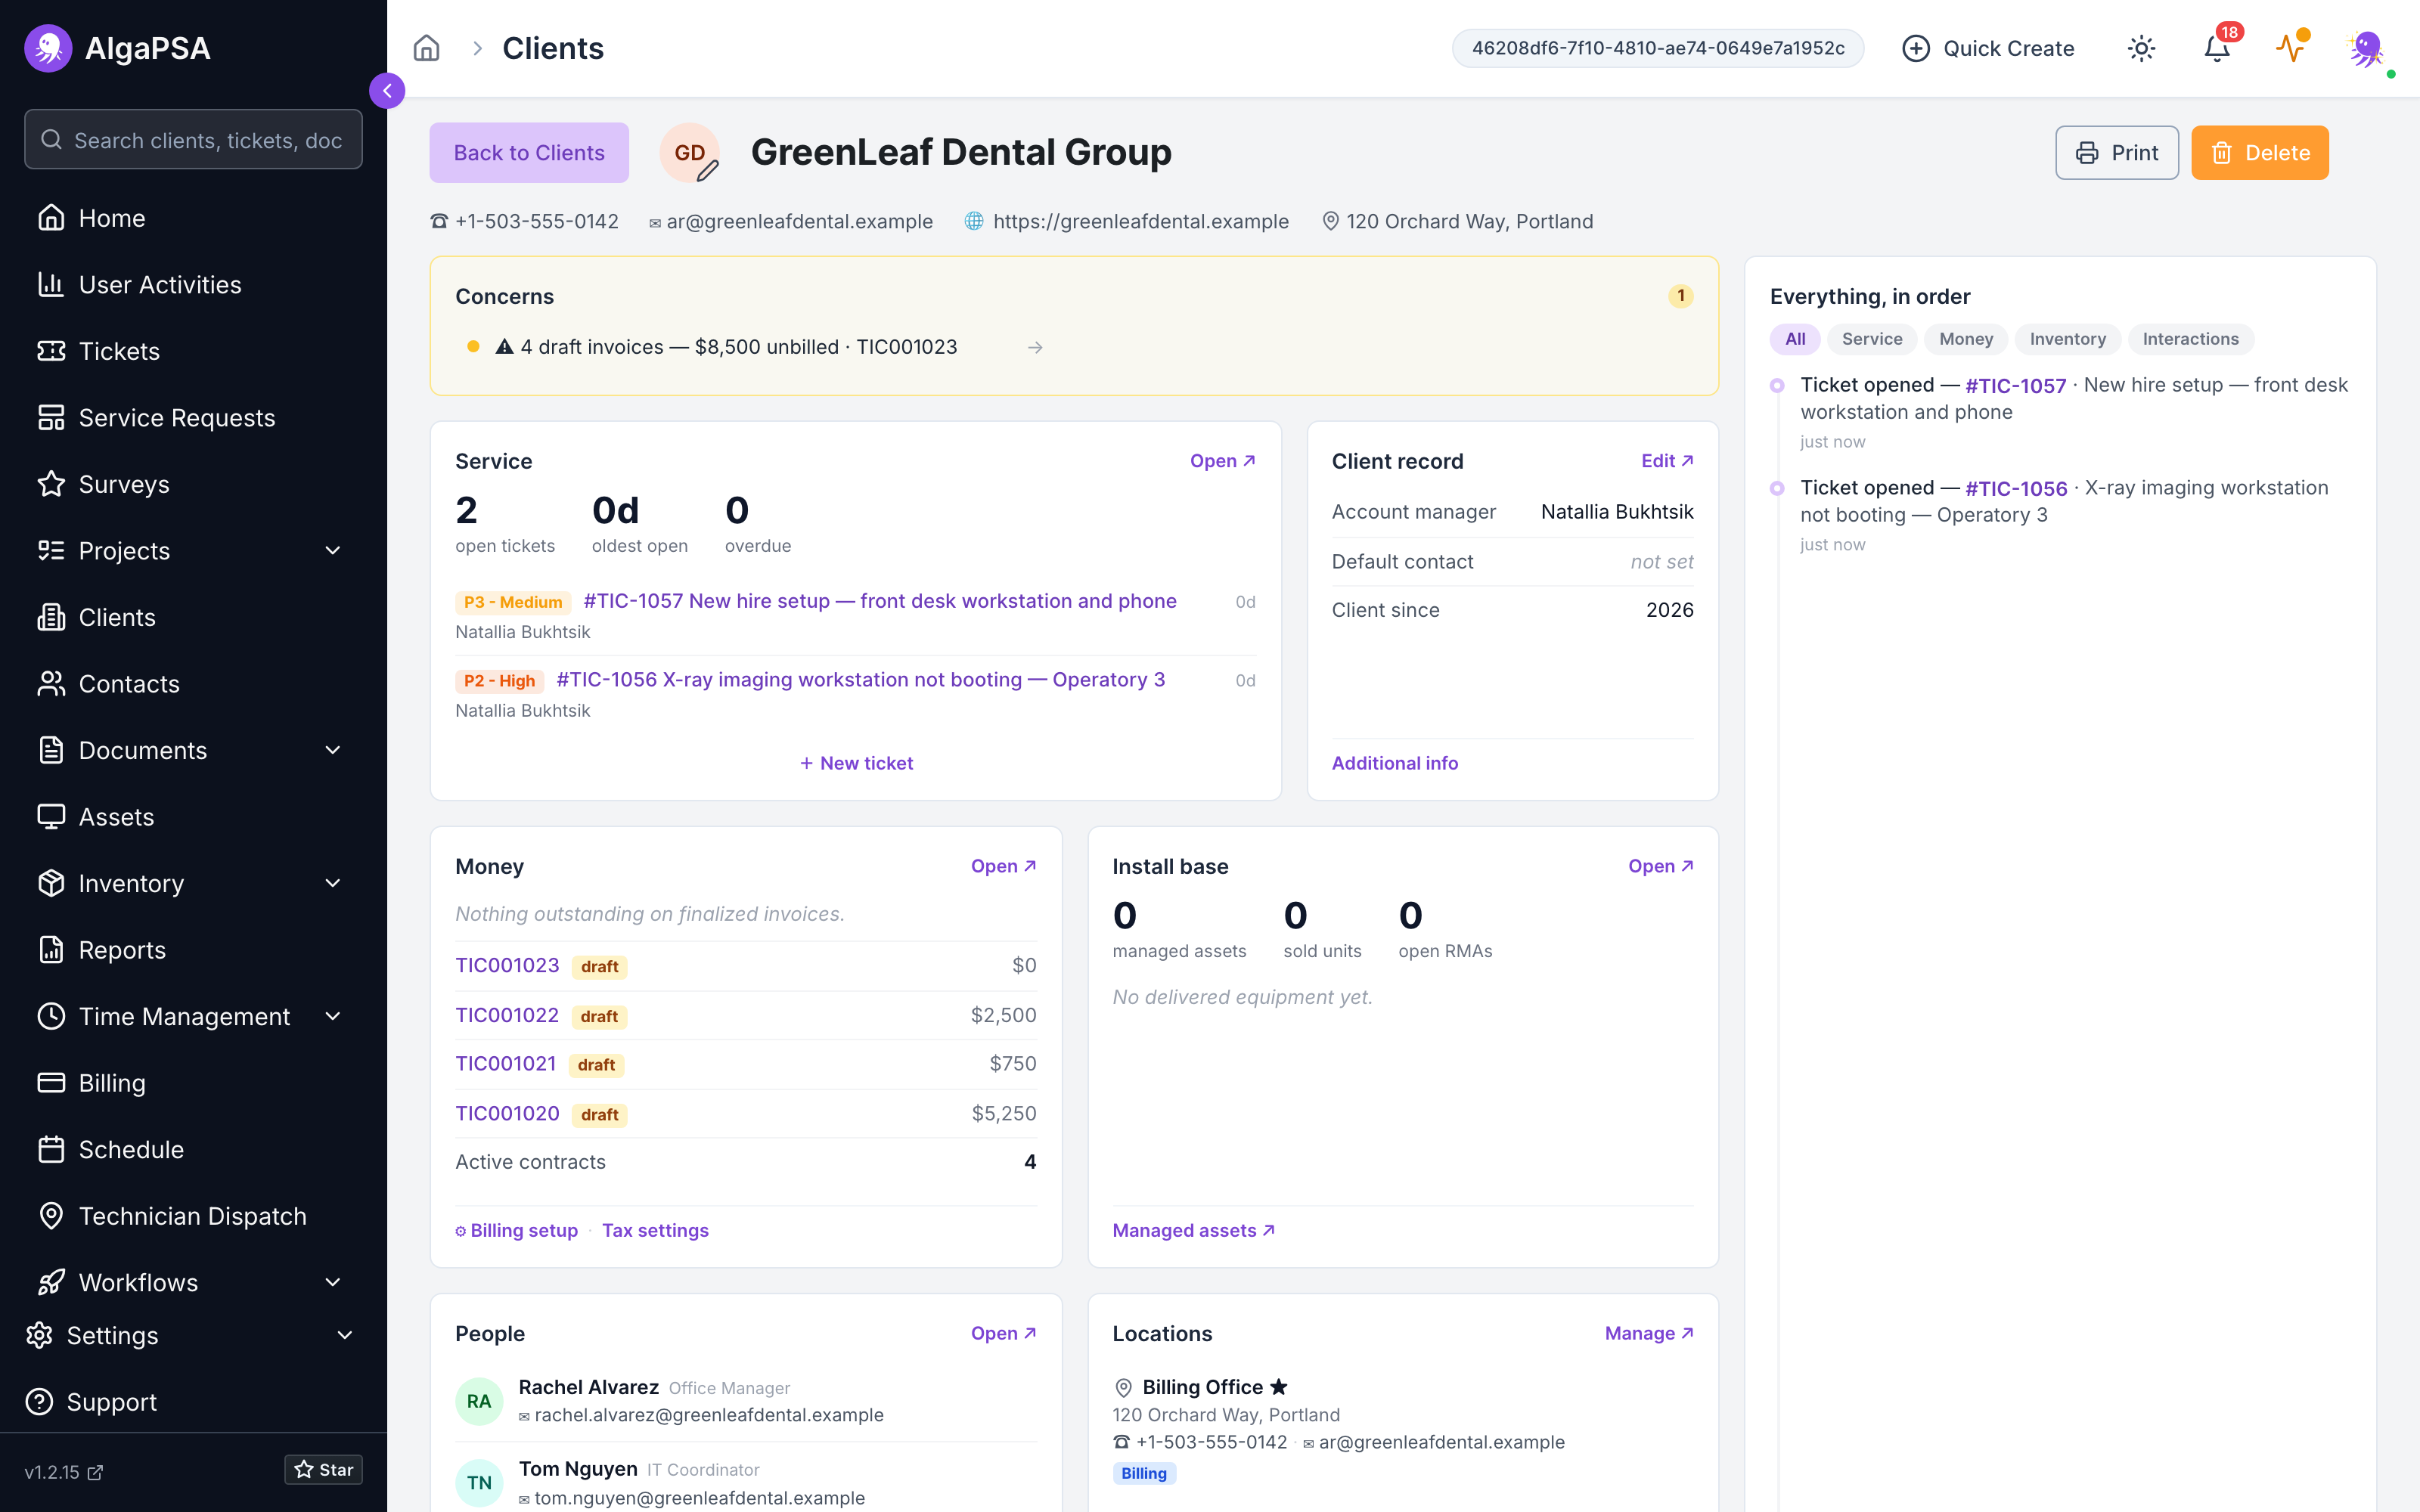Image resolution: width=2420 pixels, height=1512 pixels.
Task: Open Technician Dispatch
Action: click(193, 1216)
